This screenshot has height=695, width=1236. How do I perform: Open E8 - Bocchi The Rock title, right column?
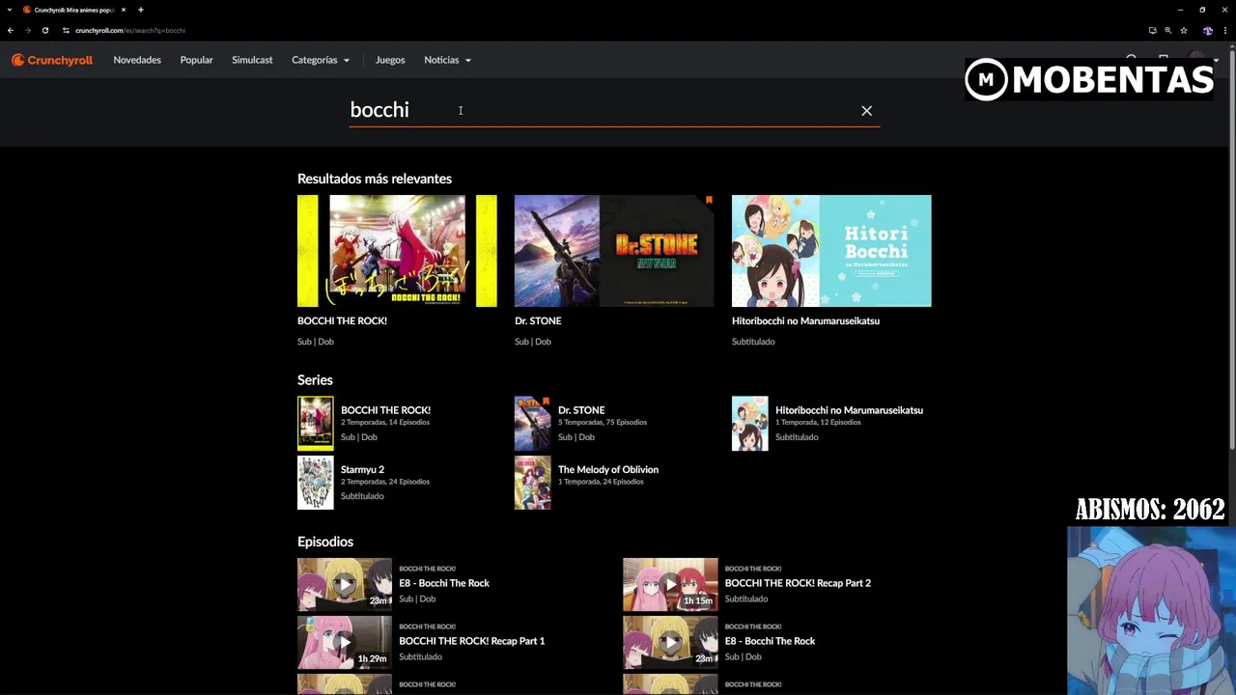coord(770,641)
